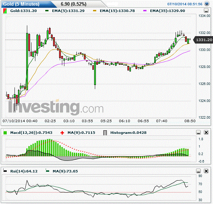Click the MA(9):0.7115 label
The image size is (213, 204).
(x=81, y=132)
